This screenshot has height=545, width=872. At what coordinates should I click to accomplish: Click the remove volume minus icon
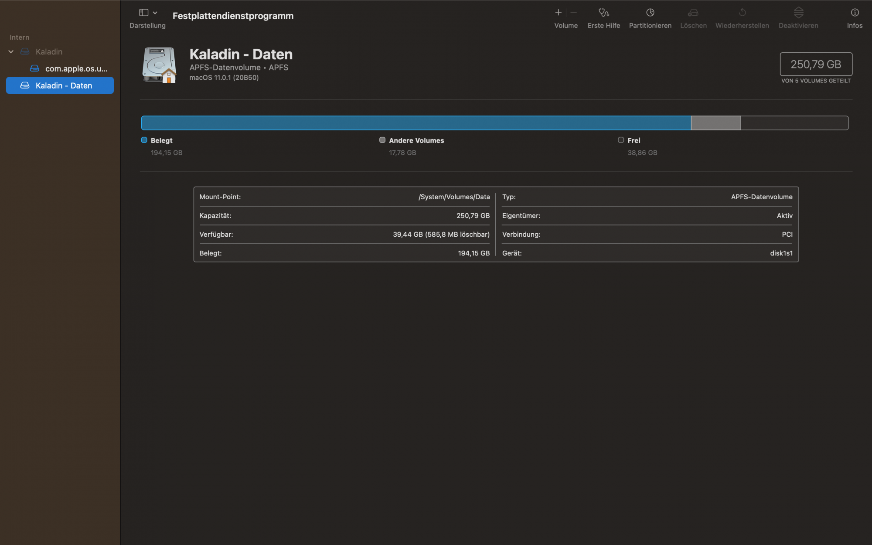click(574, 13)
